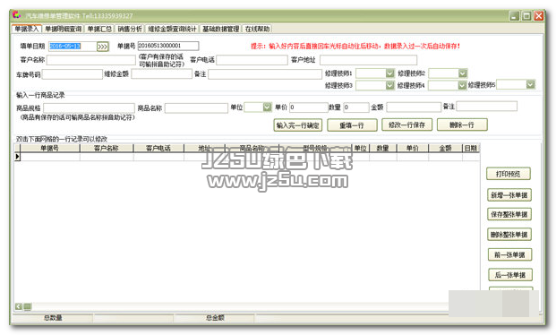Click the 数量 quantity field

tap(356, 107)
